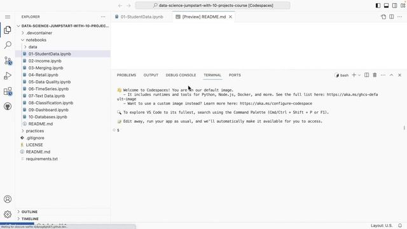Toggle the secondary side bar layout
The height and width of the screenshot is (229, 407).
[x=394, y=6]
